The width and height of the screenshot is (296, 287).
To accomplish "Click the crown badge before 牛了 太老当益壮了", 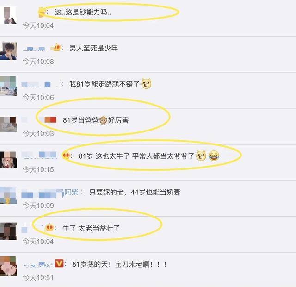I will point(49,227).
